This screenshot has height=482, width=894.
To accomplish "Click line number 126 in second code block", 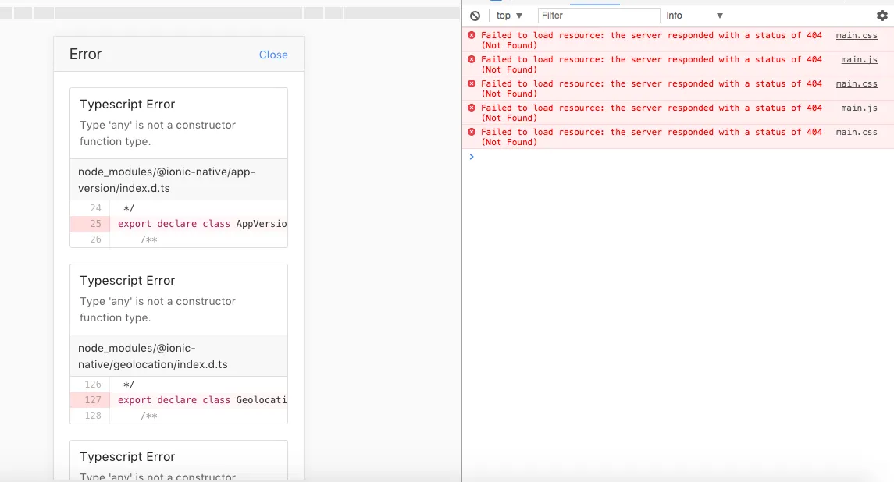I will pos(92,385).
